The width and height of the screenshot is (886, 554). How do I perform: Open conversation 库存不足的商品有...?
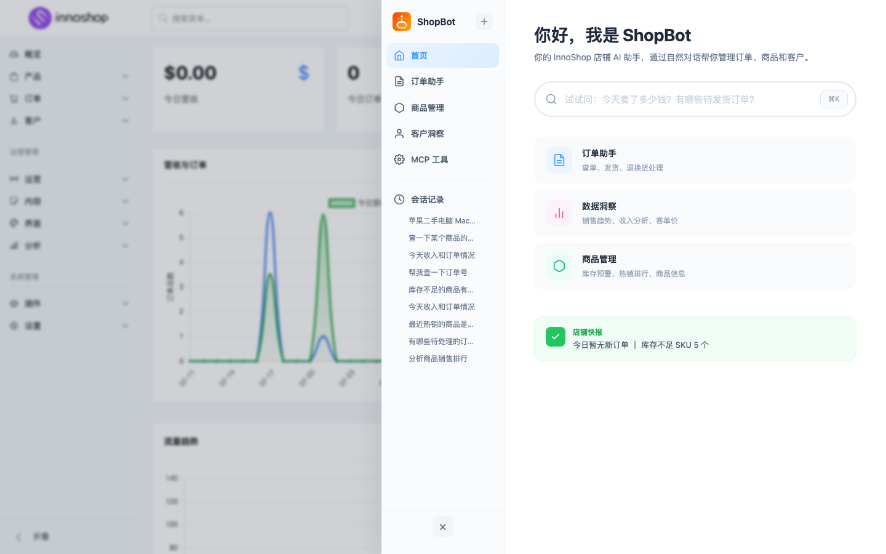point(441,289)
